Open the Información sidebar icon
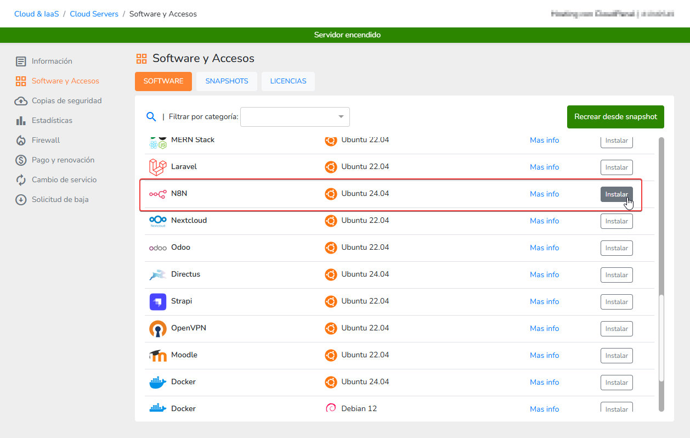This screenshot has height=438, width=690. (x=21, y=61)
